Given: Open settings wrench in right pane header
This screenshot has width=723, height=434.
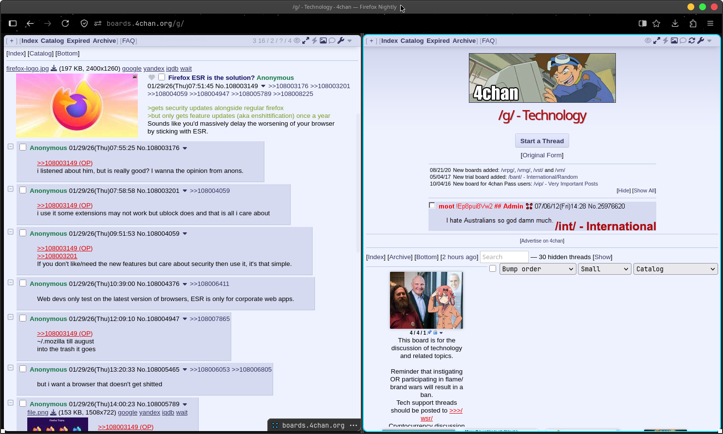Looking at the screenshot, I should click(701, 40).
